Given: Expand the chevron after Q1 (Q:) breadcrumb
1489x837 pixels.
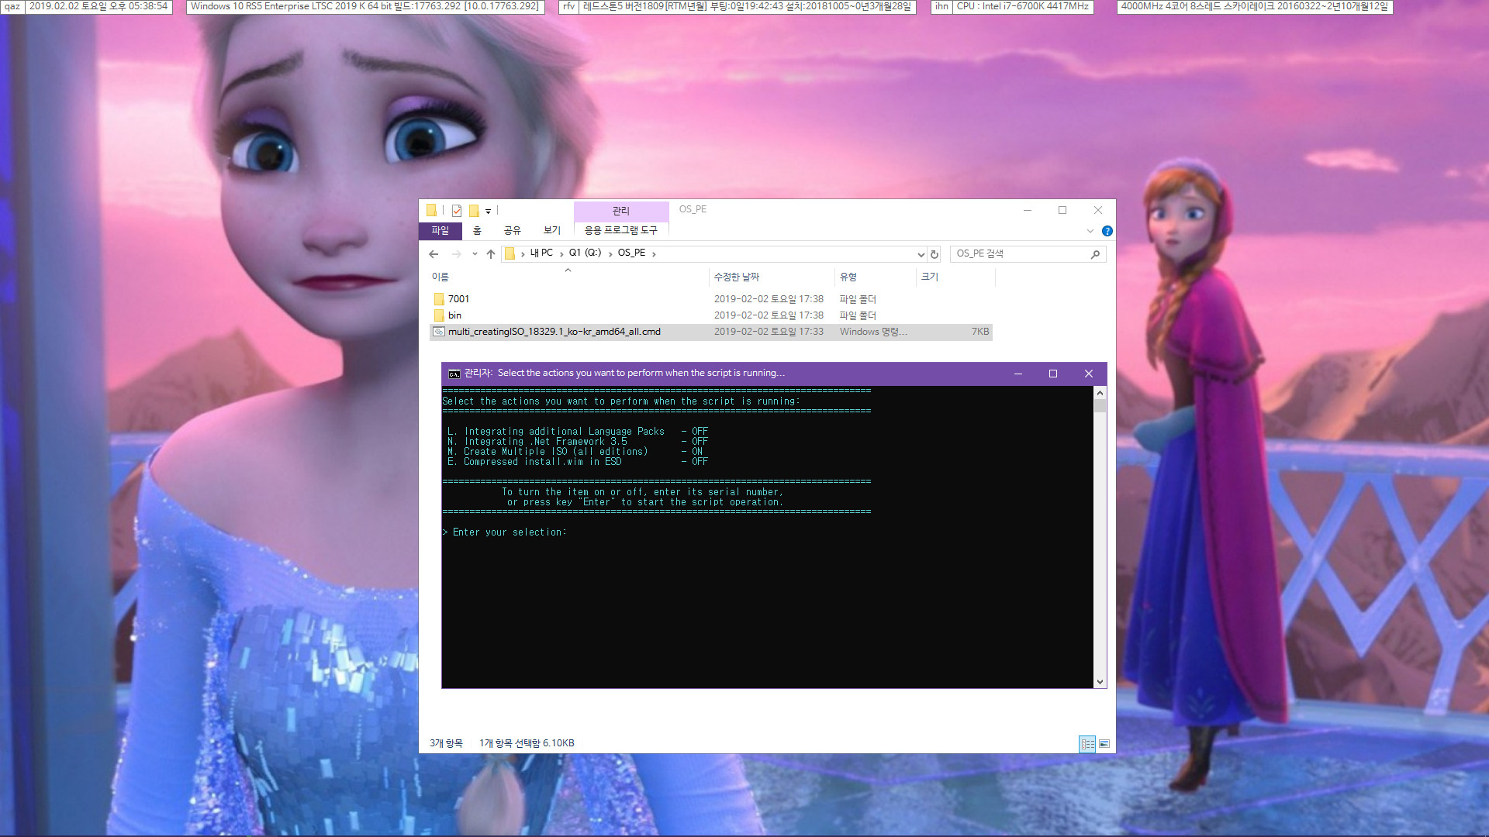Looking at the screenshot, I should [610, 253].
